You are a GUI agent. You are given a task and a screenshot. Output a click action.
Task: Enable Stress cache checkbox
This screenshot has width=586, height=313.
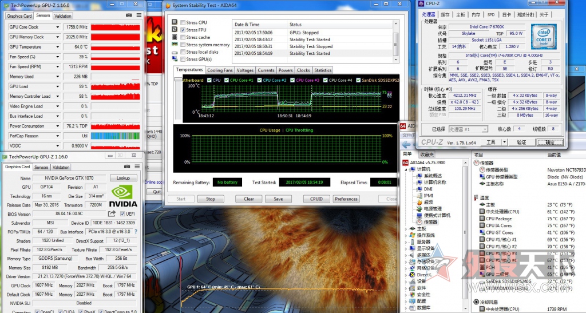[183, 37]
